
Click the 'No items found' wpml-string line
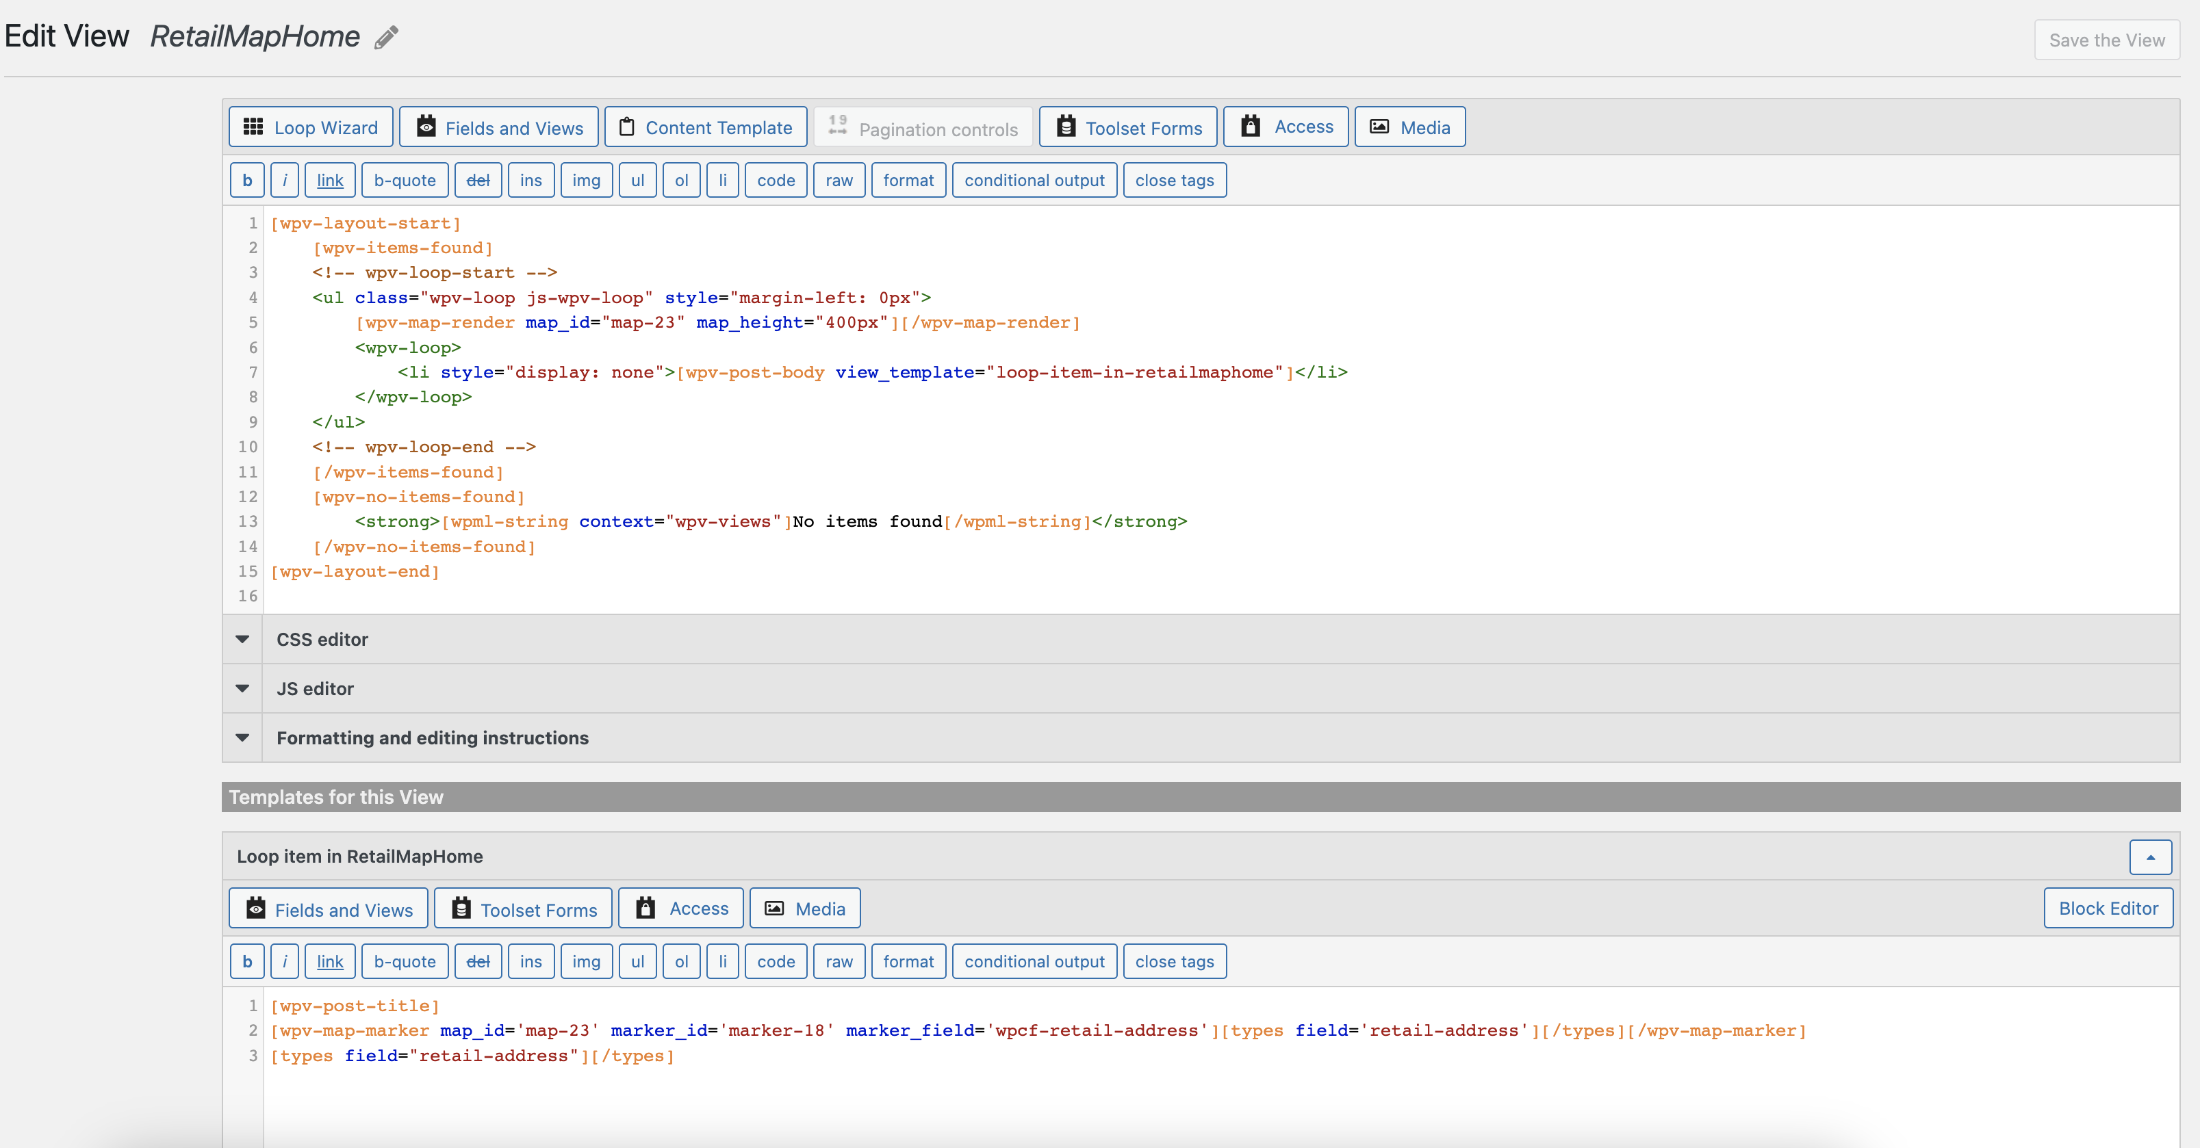click(770, 521)
